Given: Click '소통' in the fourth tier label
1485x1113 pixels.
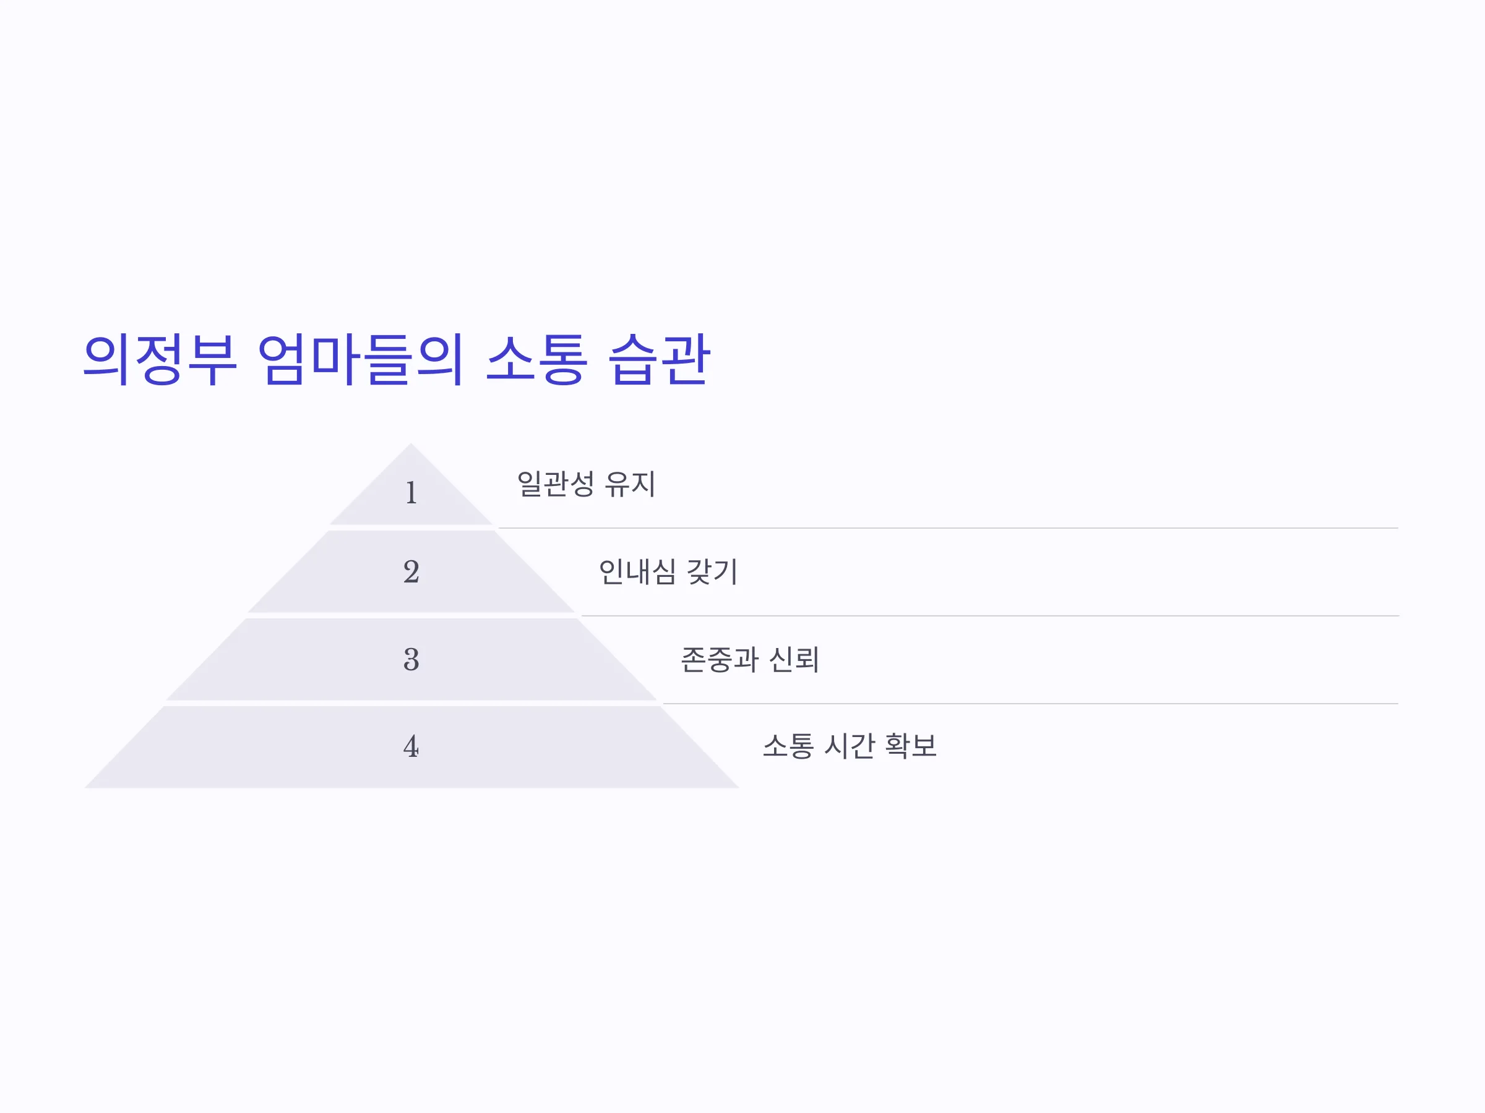Looking at the screenshot, I should click(788, 746).
